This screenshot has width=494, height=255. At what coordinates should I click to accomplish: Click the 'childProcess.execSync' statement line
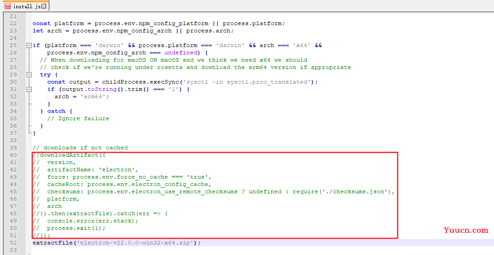click(x=183, y=82)
